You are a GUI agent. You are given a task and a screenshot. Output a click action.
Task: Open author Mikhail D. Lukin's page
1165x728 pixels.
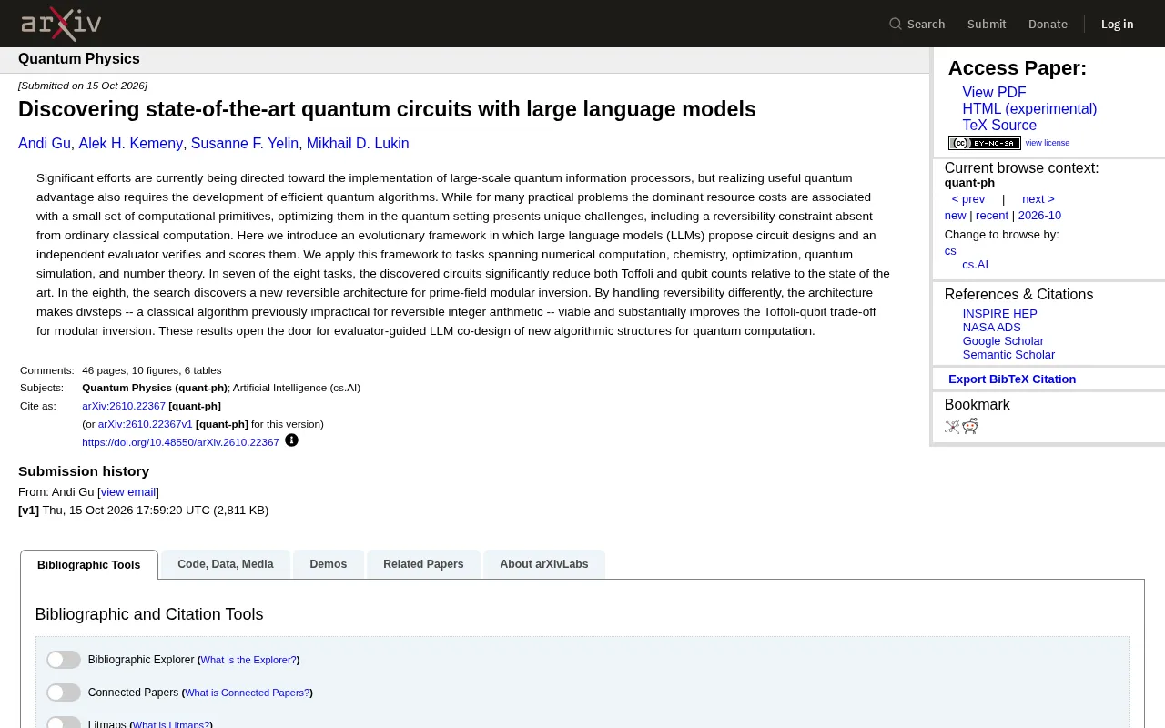point(358,144)
